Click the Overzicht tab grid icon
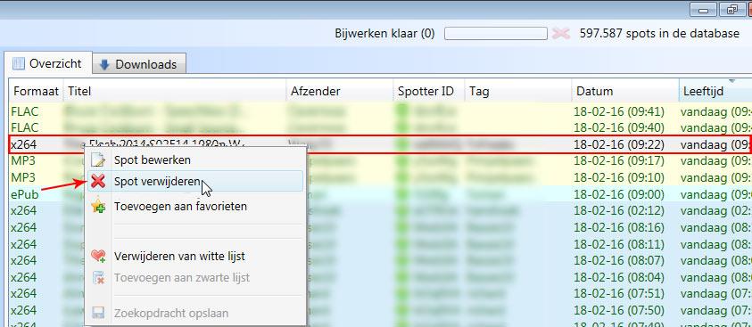752x327 pixels. pyautogui.click(x=19, y=63)
